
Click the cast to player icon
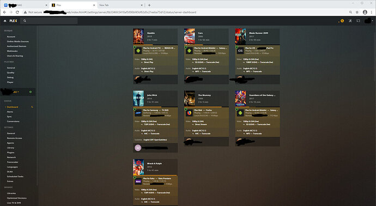(x=358, y=21)
